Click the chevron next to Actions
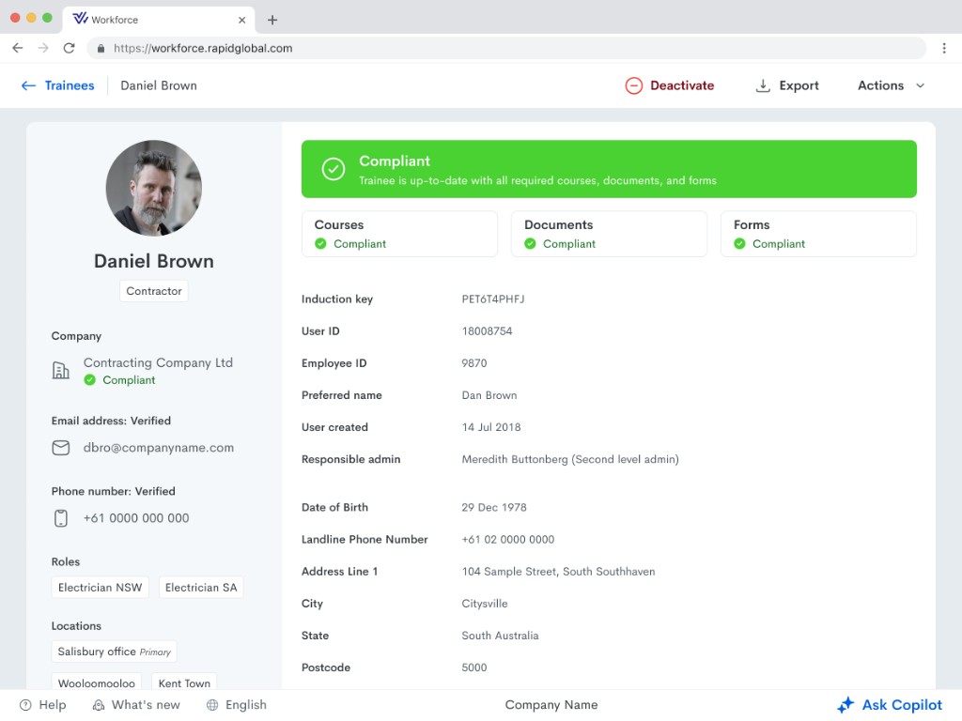This screenshot has width=962, height=721. [x=920, y=85]
